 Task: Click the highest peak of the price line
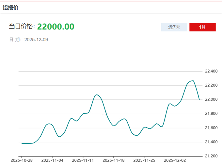tap(193, 81)
